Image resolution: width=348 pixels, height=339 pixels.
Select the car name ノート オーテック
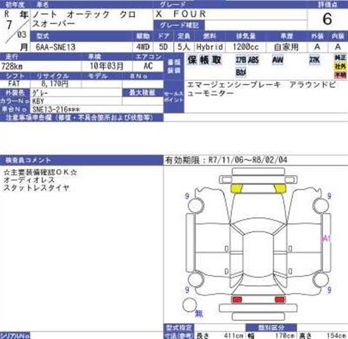tap(71, 15)
